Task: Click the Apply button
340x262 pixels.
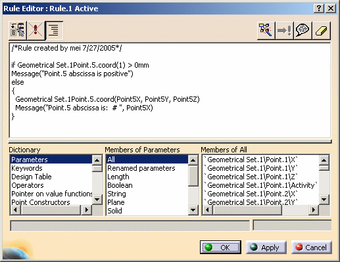Action: pos(266,248)
